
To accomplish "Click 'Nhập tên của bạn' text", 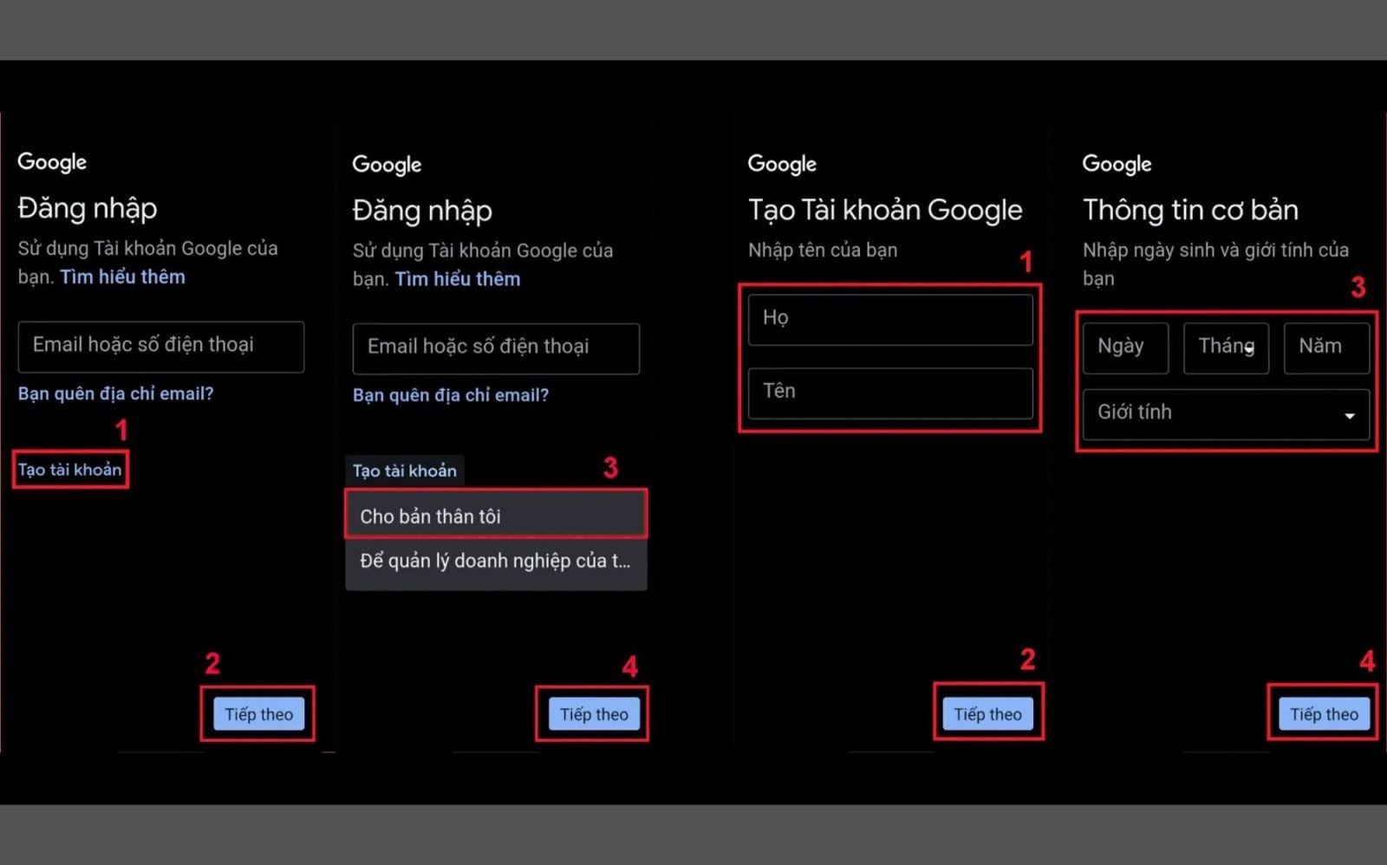I will (823, 250).
